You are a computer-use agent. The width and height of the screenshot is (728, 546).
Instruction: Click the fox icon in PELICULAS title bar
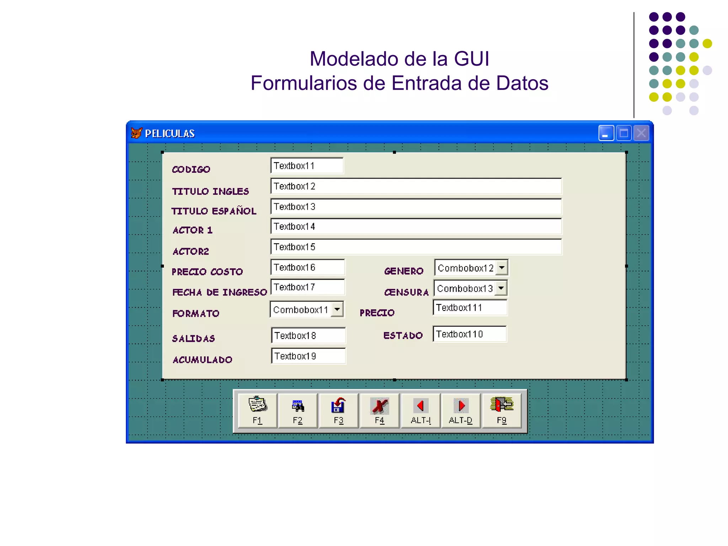[136, 133]
